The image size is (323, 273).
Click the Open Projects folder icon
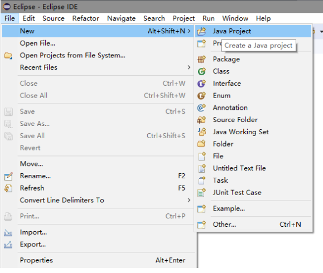(x=8, y=56)
